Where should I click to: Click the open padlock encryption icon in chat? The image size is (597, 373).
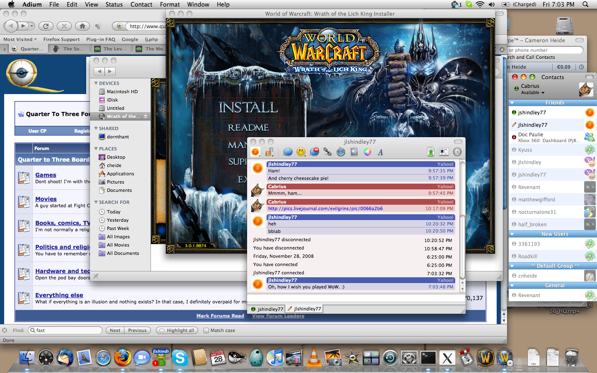pos(269,152)
